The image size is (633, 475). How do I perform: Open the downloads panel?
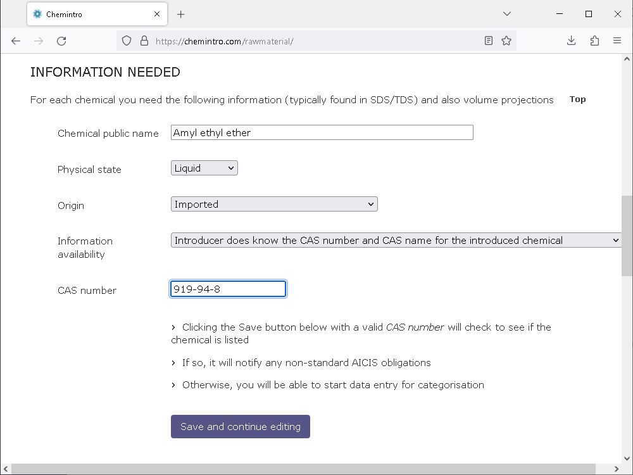[571, 41]
